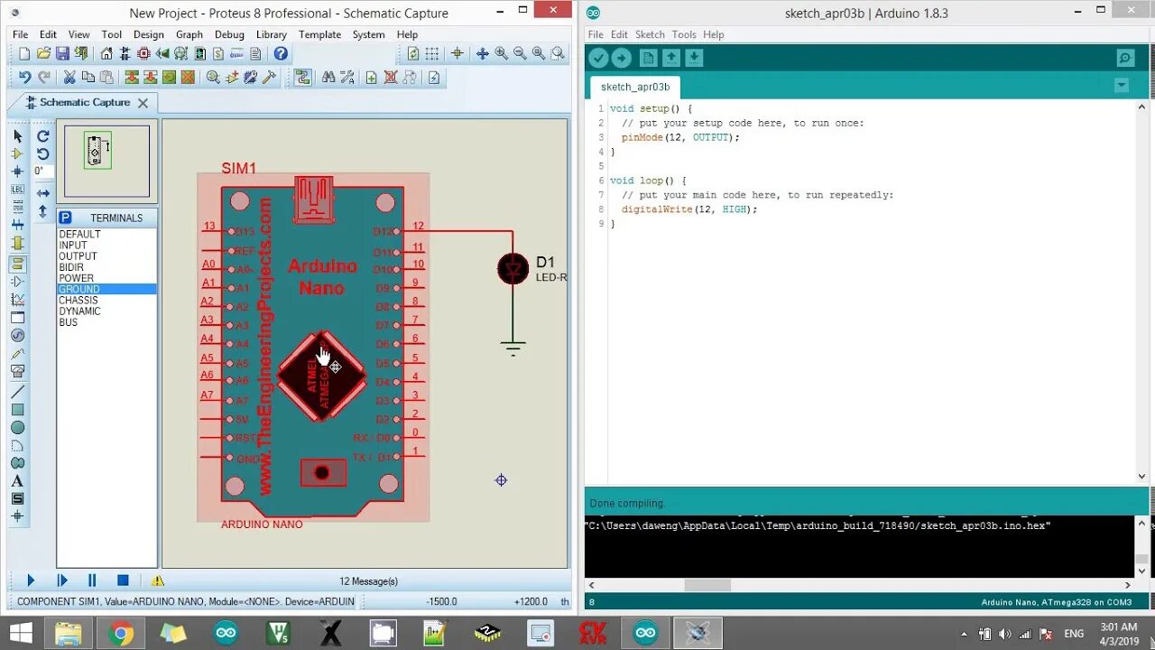Toggle the grid display icon in Proteus
The width and height of the screenshot is (1155, 650).
point(432,54)
